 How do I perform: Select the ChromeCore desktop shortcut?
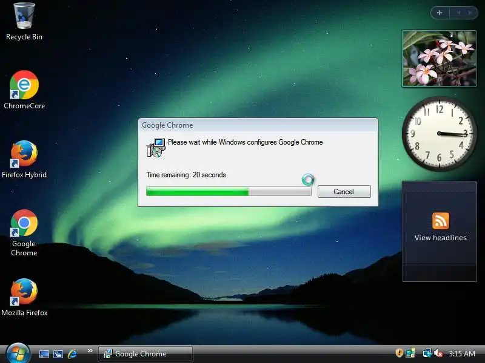[24, 90]
